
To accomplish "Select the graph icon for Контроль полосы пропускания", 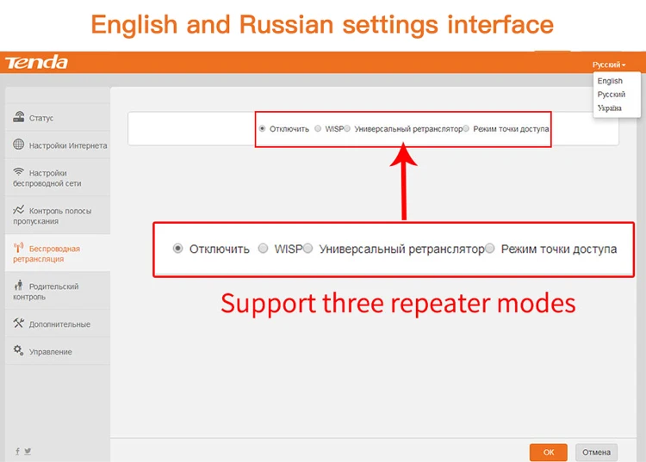I will click(19, 210).
